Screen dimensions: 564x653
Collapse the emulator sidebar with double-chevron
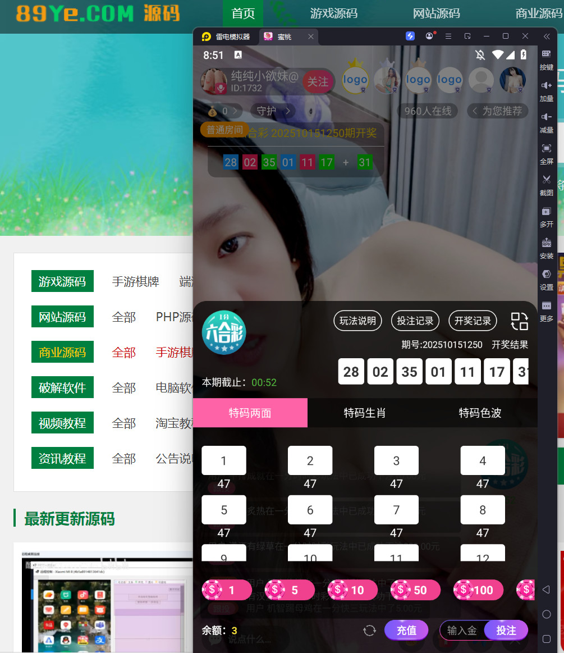click(x=547, y=36)
